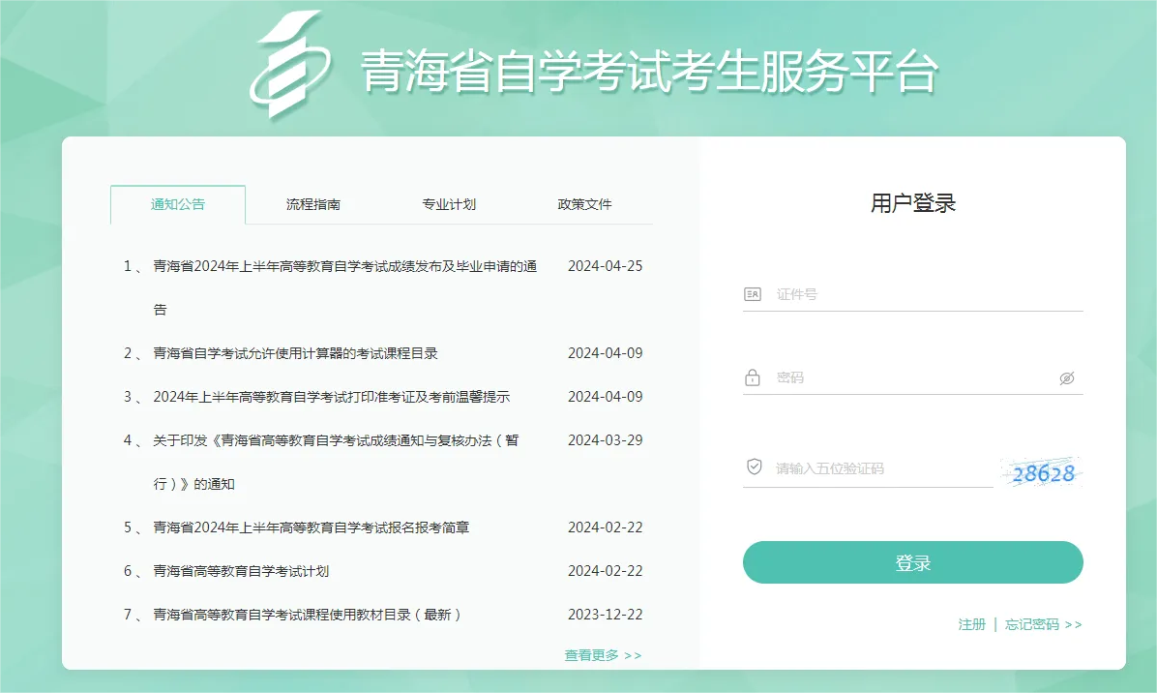Expand notices via 查看更多 link
The width and height of the screenshot is (1157, 693).
(x=603, y=655)
